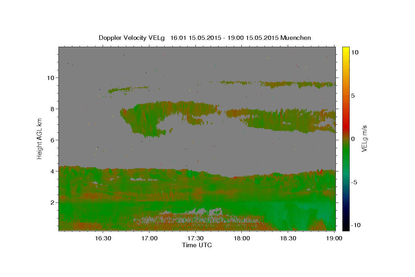This screenshot has height=277, width=415.
Task: Click the 'Height AGL km' axis label
Action: pyautogui.click(x=40, y=139)
